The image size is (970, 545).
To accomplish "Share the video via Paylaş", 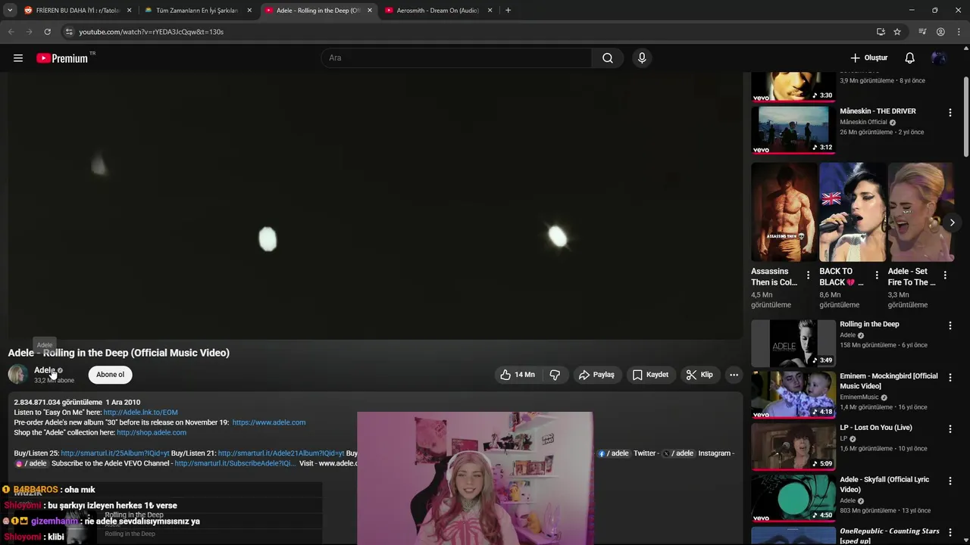I will pos(596,375).
